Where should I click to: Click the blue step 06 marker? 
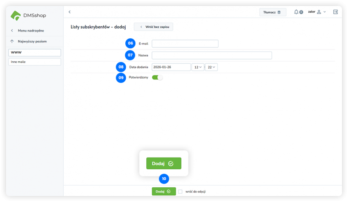click(130, 43)
